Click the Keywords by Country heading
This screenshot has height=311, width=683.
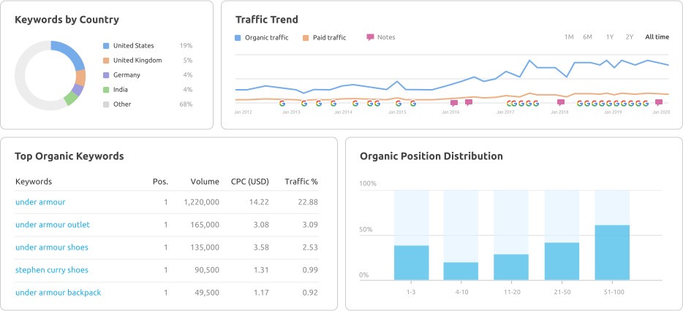(x=67, y=20)
